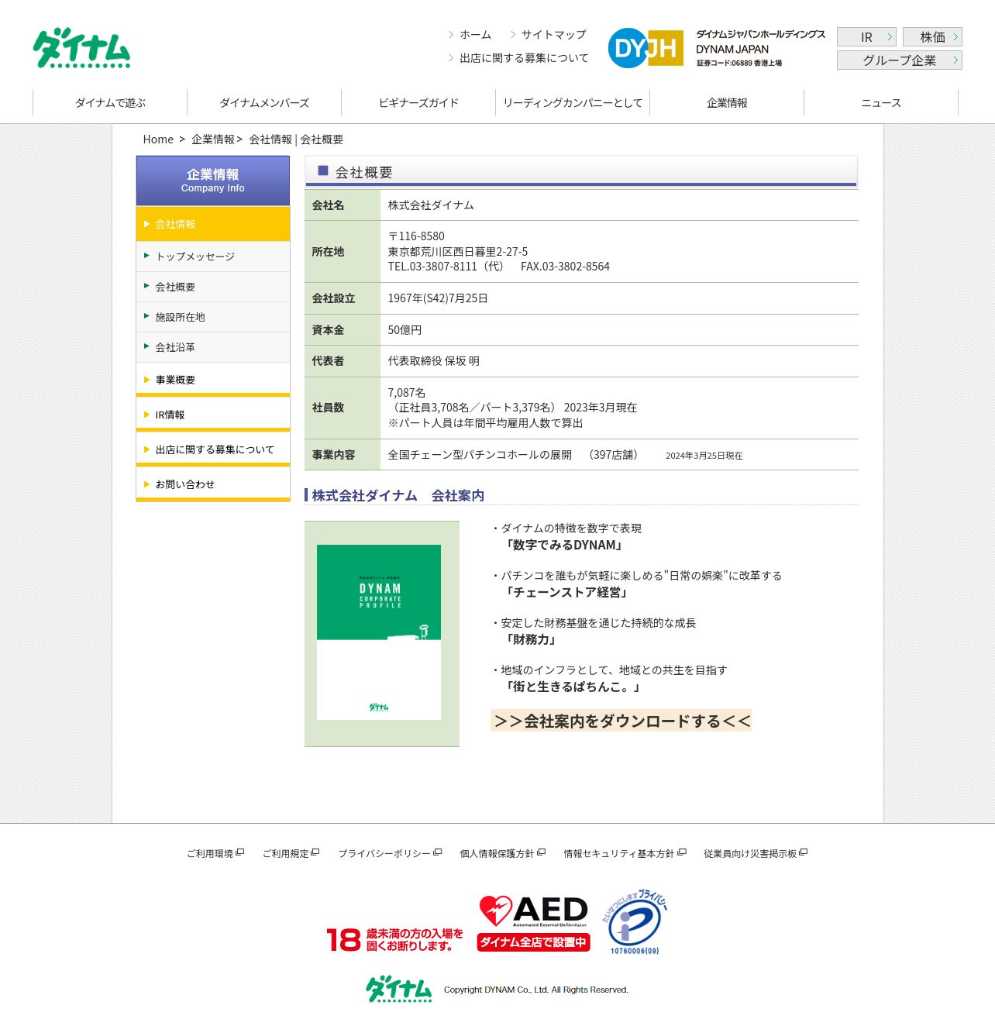Click the 企業情報 Company Info sidebar header

tap(213, 181)
